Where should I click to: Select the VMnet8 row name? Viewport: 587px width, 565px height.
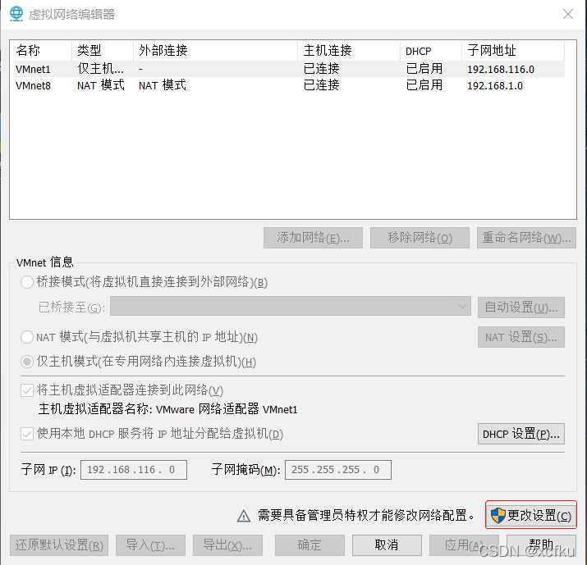point(33,85)
